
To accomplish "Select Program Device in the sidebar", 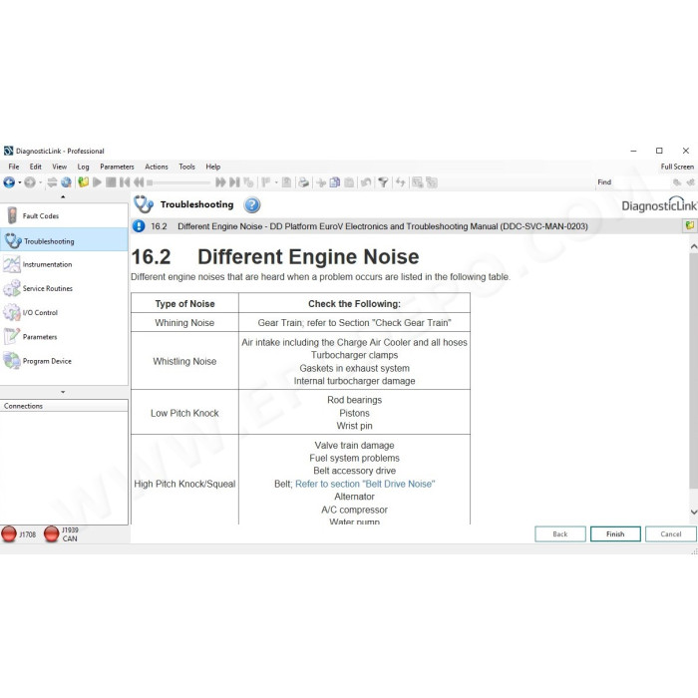I will (64, 361).
